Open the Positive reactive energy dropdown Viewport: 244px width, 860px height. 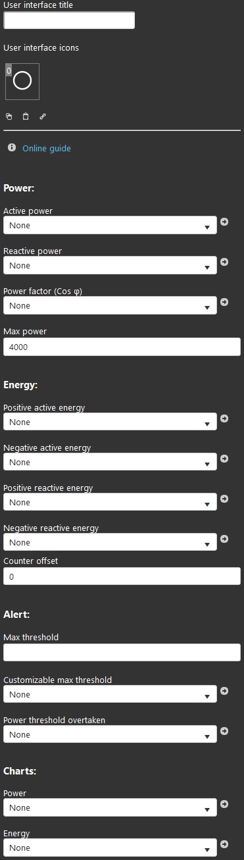click(x=110, y=502)
